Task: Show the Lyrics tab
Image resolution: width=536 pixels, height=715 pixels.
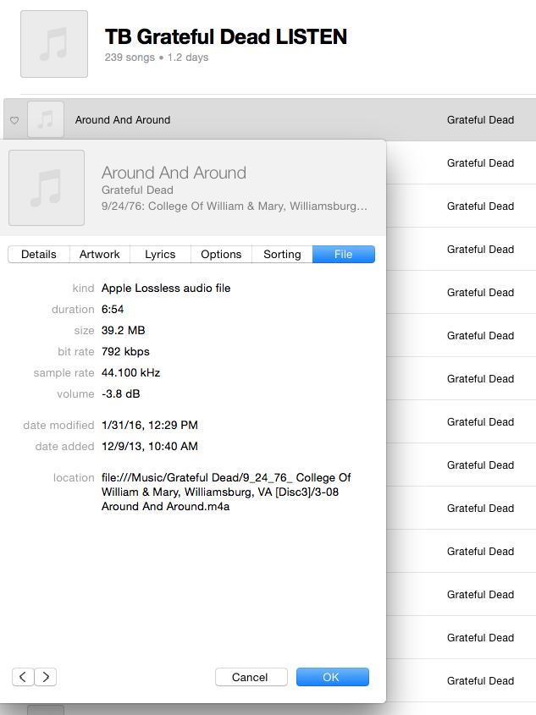Action: [160, 255]
